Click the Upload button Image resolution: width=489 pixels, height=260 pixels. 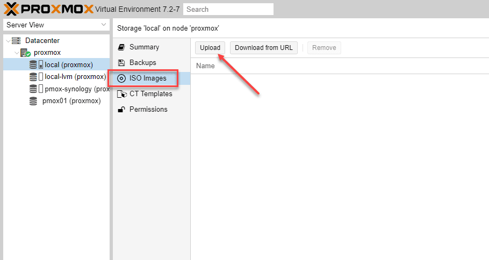coord(210,48)
